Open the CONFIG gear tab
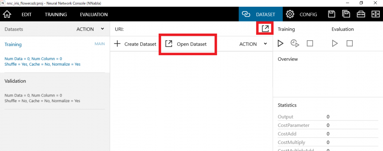This screenshot has height=151, width=383. (302, 15)
